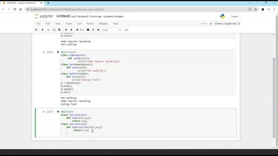Click the reader mode icon in address bar
Image resolution: width=278 pixels, height=156 pixels.
(249, 10)
